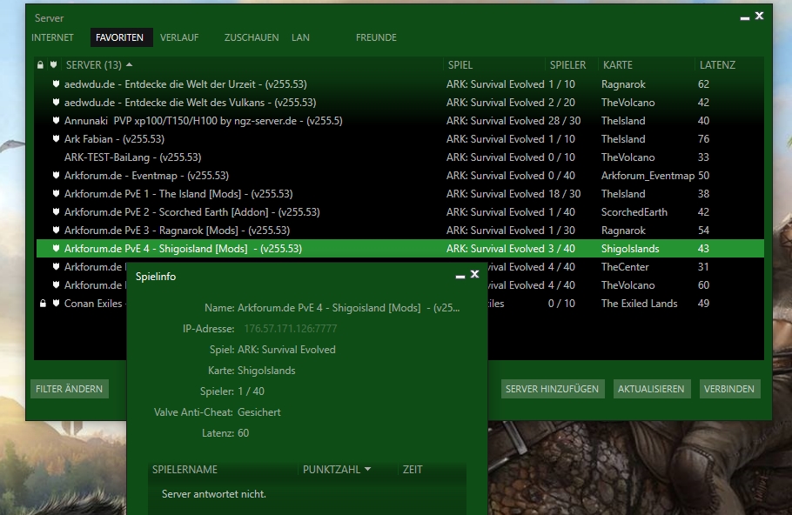Viewport: 792px width, 515px height.
Task: Click VAC shield icon on Arkforum.de Eventmap row
Action: (56, 175)
